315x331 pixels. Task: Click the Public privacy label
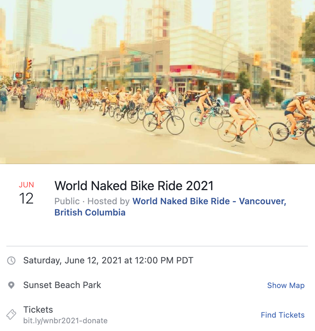67,201
